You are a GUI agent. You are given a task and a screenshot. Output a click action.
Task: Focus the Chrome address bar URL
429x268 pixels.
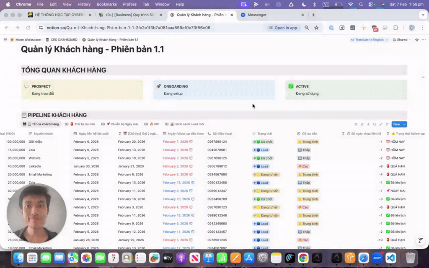click(x=128, y=28)
